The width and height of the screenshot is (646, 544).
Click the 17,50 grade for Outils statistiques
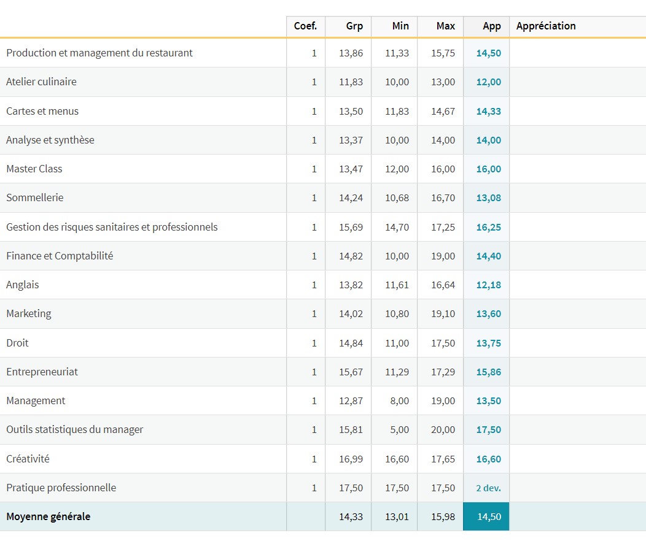tap(488, 430)
